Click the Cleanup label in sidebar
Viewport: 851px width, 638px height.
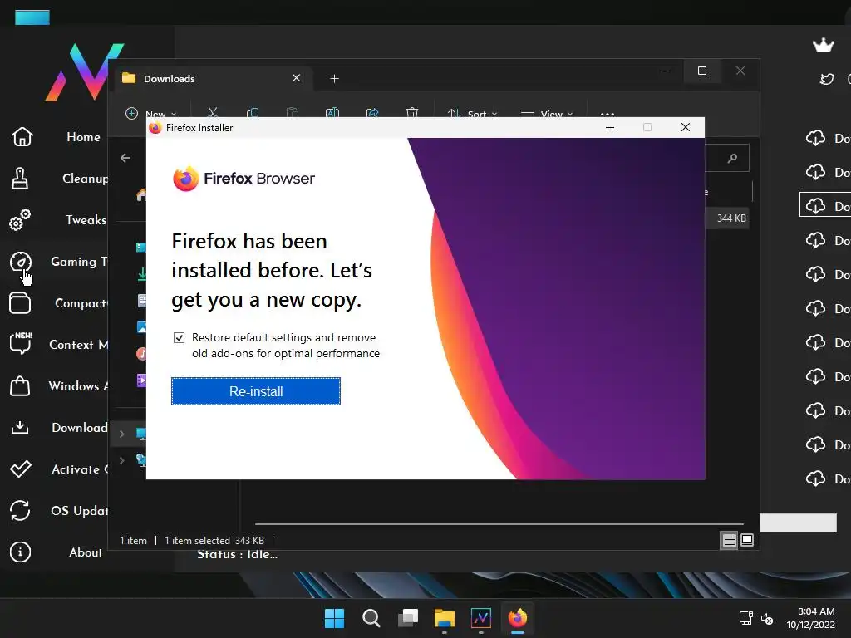86,179
